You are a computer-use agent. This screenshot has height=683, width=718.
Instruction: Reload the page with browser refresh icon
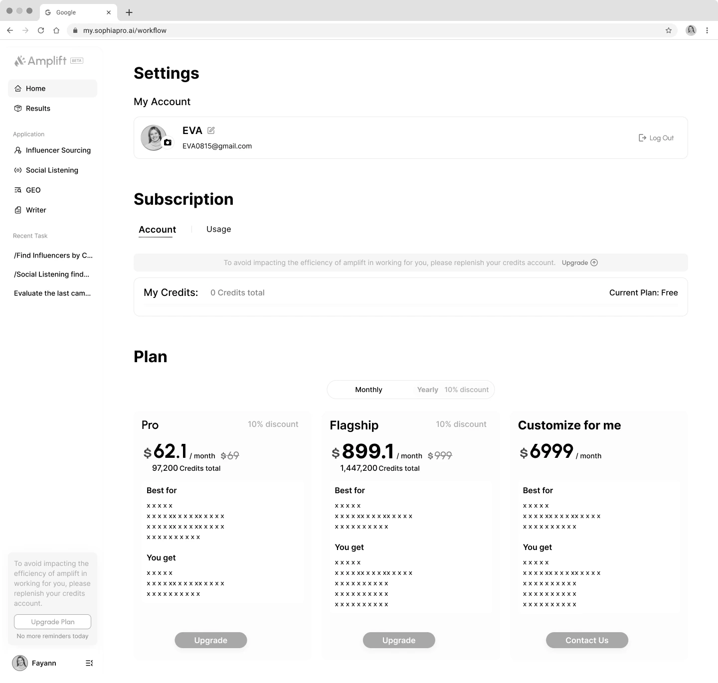(41, 30)
